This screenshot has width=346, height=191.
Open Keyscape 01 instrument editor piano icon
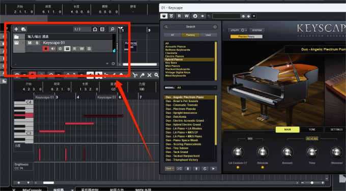(67, 49)
